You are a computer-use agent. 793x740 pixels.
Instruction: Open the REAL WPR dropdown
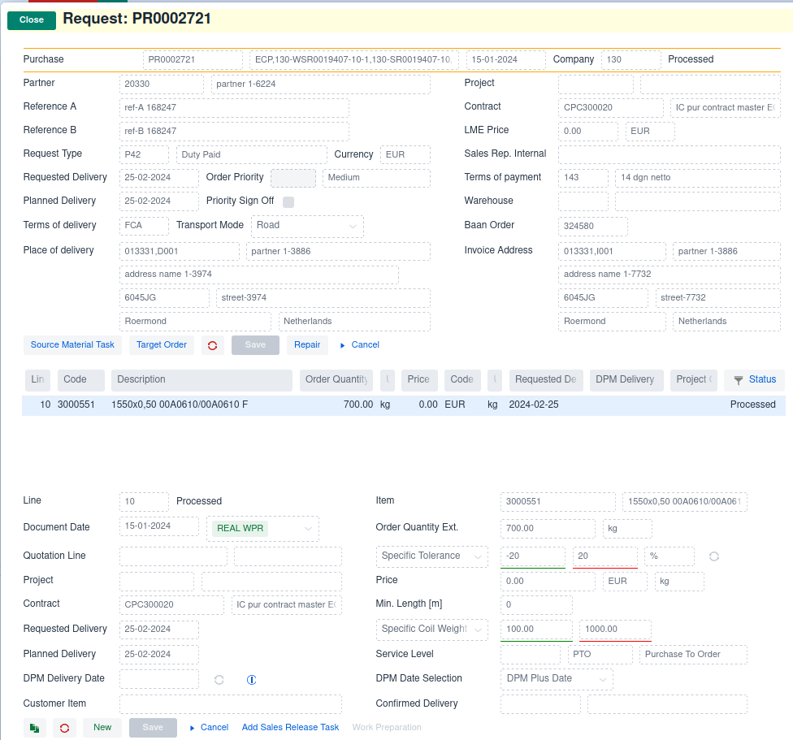pos(262,528)
